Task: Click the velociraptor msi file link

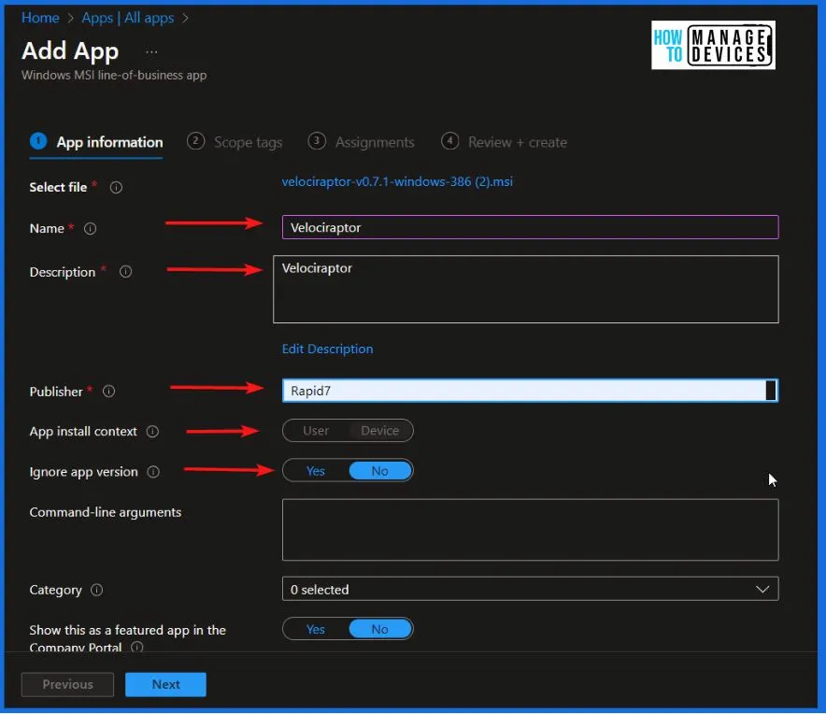Action: (397, 182)
